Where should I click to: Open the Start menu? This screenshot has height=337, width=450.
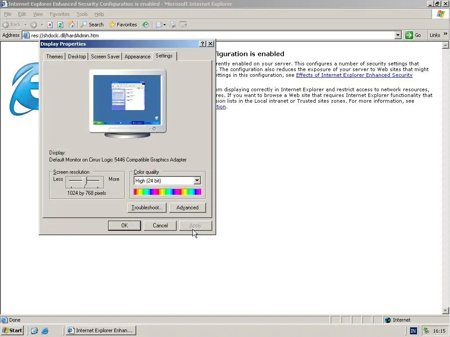(x=12, y=330)
